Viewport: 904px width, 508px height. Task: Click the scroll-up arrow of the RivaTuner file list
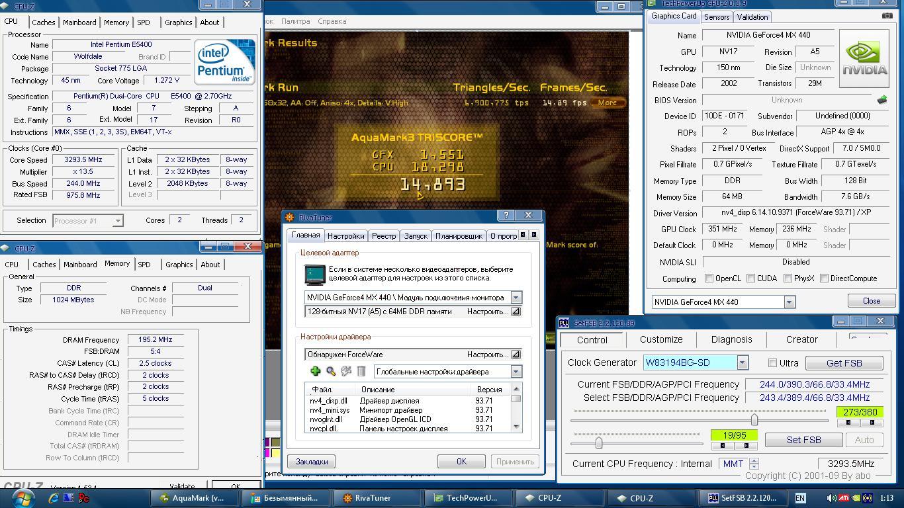click(516, 389)
